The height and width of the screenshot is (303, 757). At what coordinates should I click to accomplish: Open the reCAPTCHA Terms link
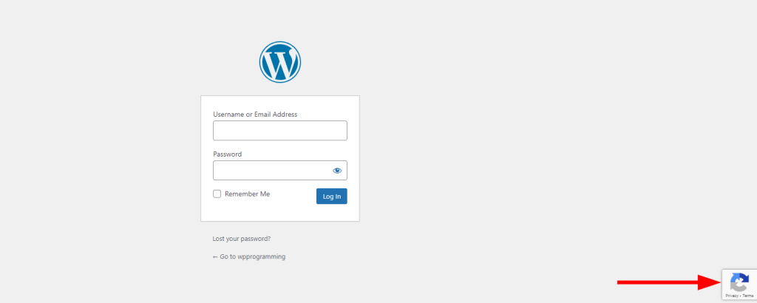pyautogui.click(x=748, y=296)
